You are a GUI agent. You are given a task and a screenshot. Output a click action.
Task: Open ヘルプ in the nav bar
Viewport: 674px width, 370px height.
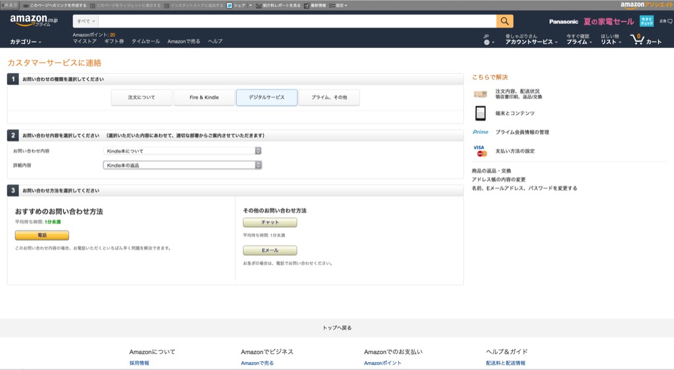[215, 41]
